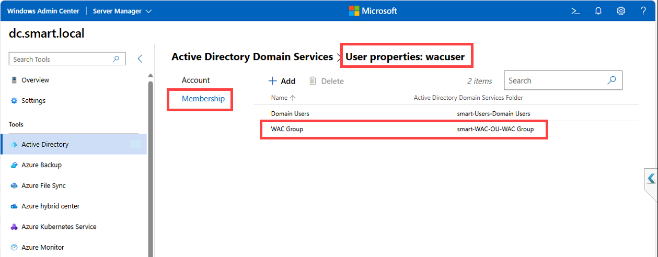Click the membership search magnifier icon

[x=612, y=80]
